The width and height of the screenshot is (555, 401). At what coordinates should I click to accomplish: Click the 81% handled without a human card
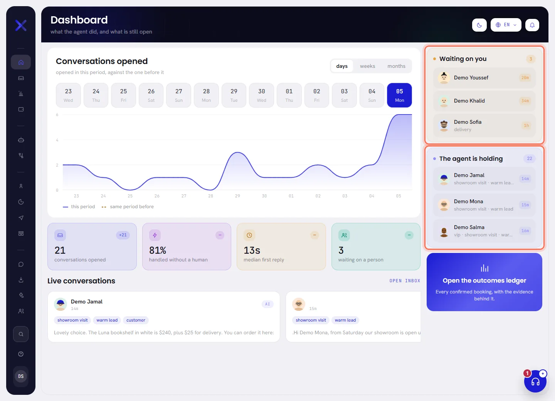point(187,247)
